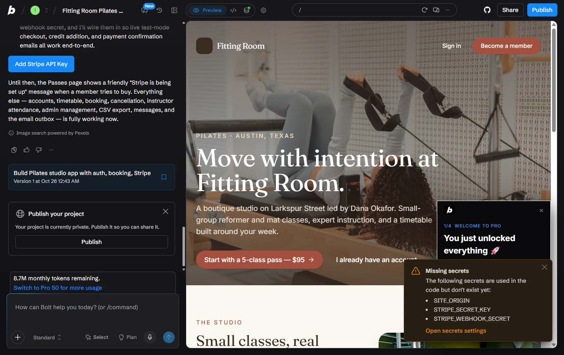Collapse the chat sidebar panel icon

(x=174, y=10)
